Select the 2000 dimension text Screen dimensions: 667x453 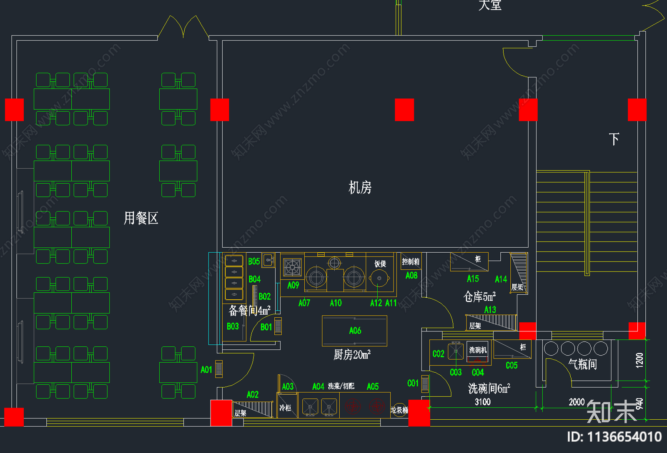577,402
